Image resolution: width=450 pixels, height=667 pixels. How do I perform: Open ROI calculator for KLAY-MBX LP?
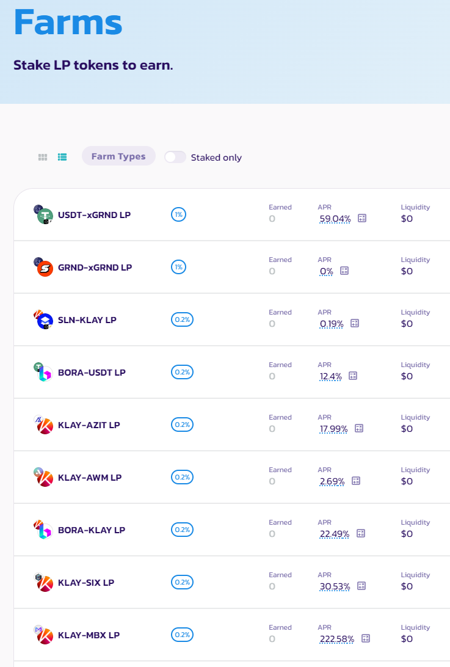click(x=365, y=639)
